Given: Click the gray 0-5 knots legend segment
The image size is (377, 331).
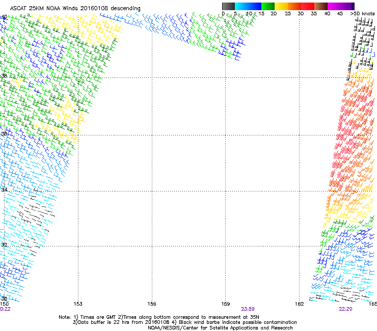Looking at the screenshot, I should point(228,6).
